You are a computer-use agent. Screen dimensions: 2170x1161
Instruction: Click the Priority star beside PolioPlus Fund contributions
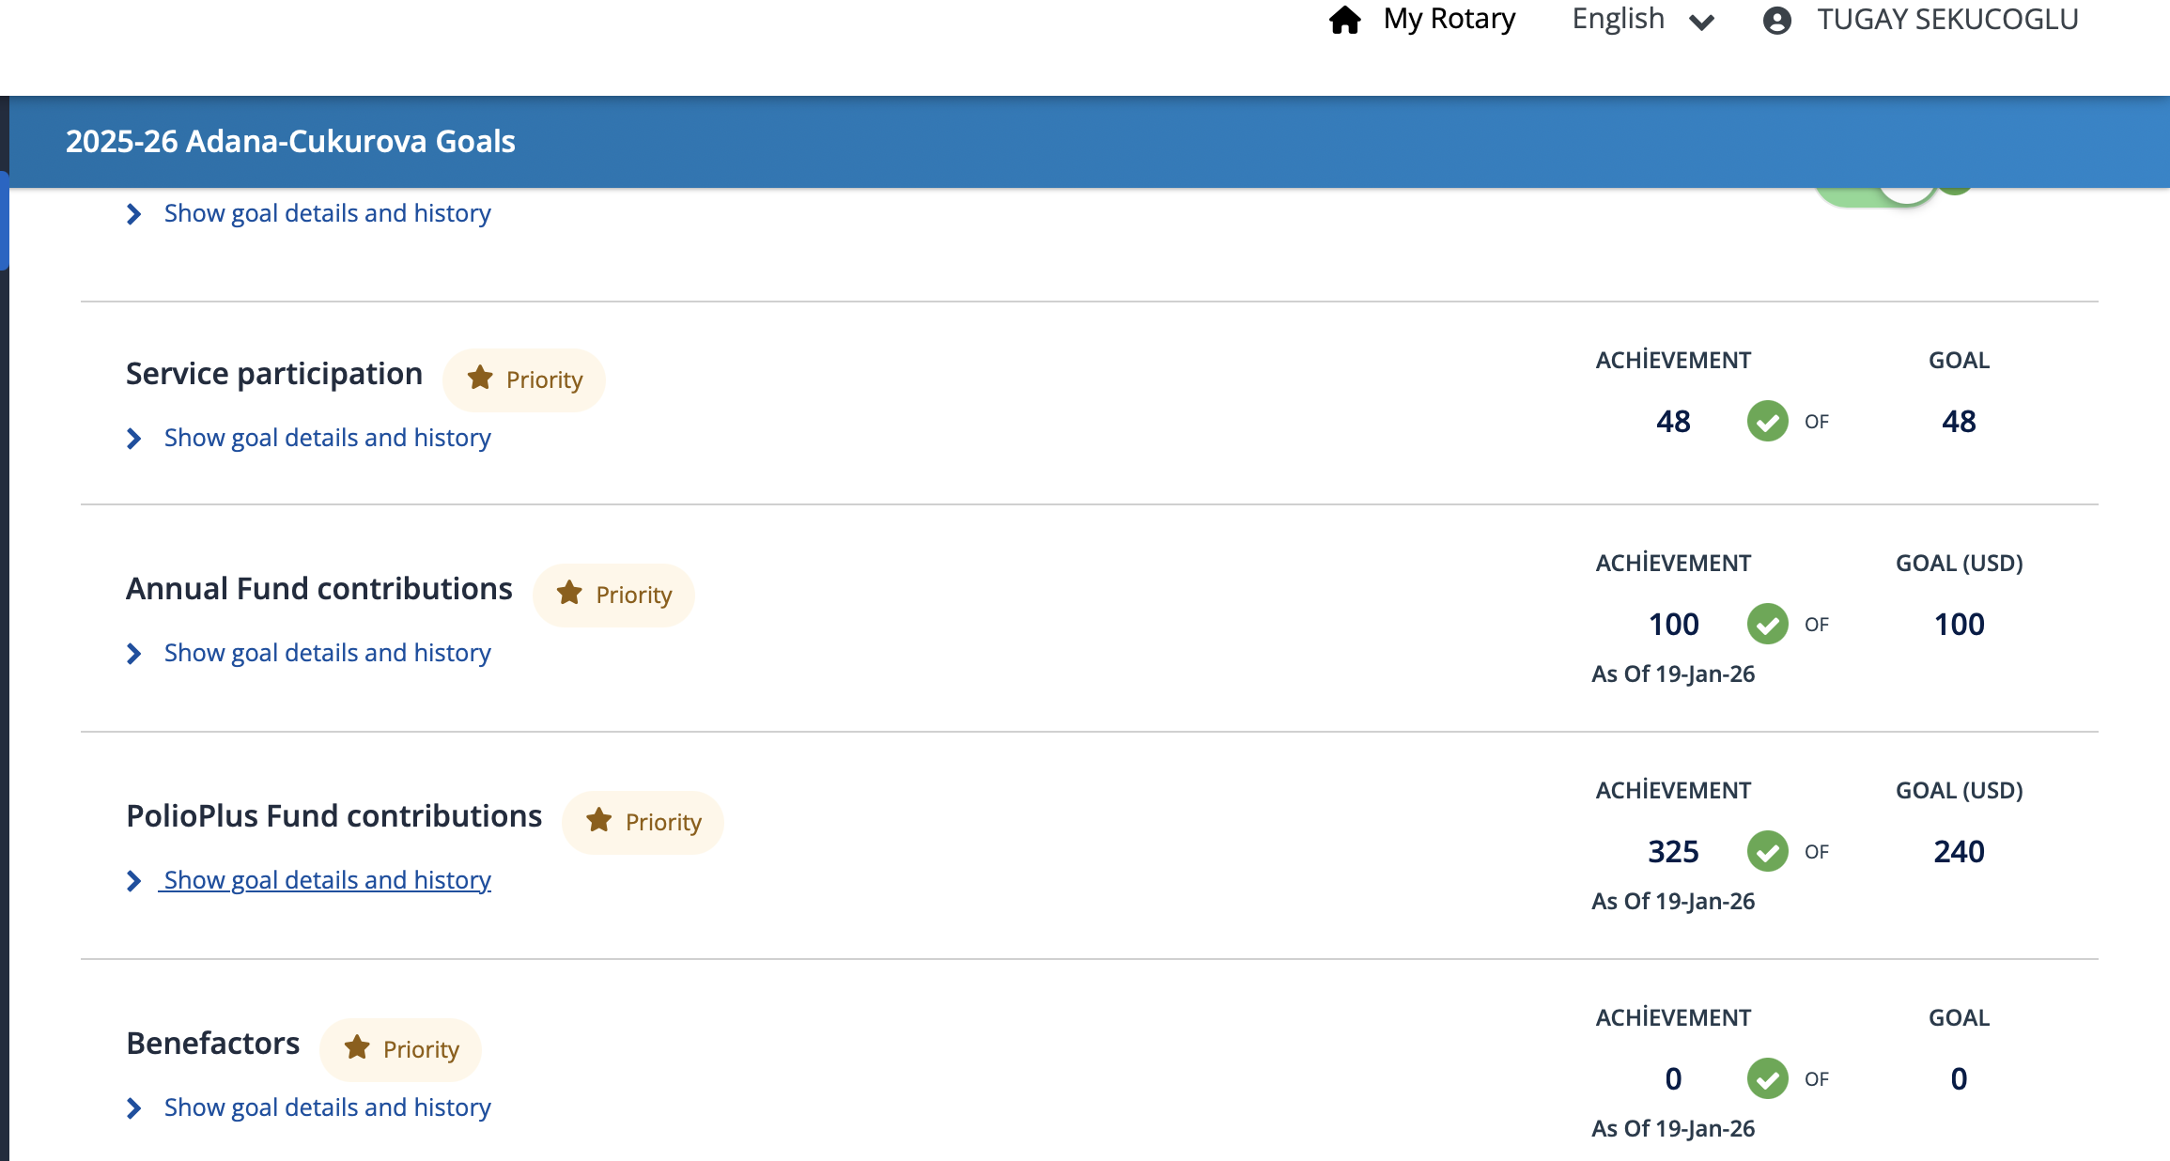click(599, 820)
